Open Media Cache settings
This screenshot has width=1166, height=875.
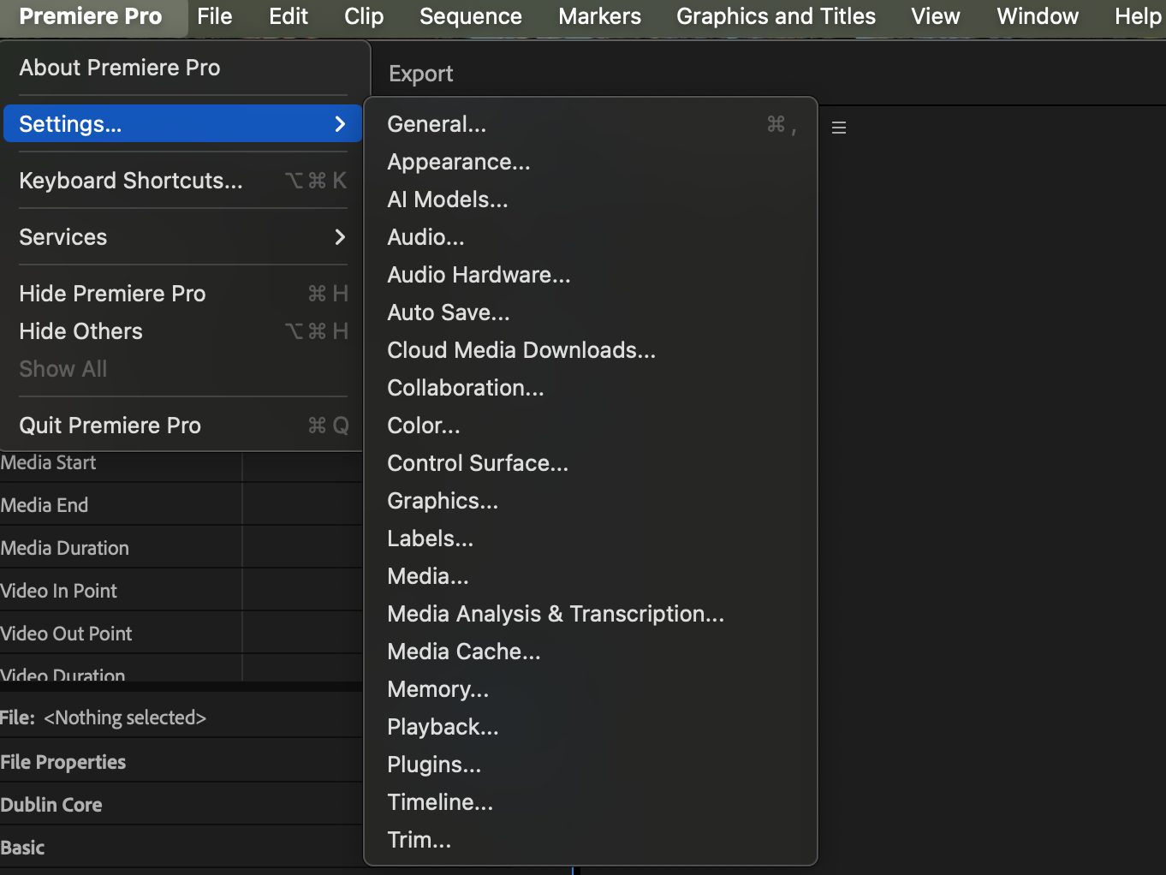pyautogui.click(x=464, y=652)
